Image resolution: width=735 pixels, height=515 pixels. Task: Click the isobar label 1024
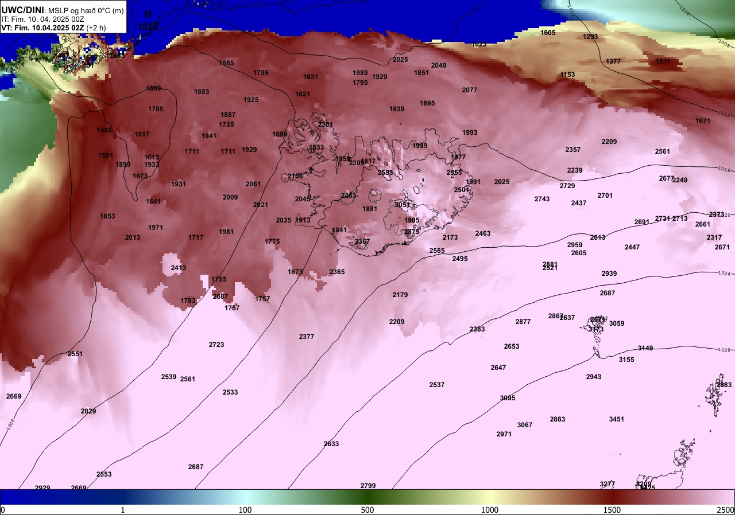pos(725,274)
